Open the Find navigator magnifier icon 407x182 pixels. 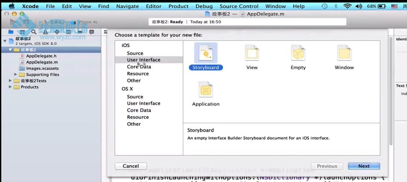click(x=34, y=32)
